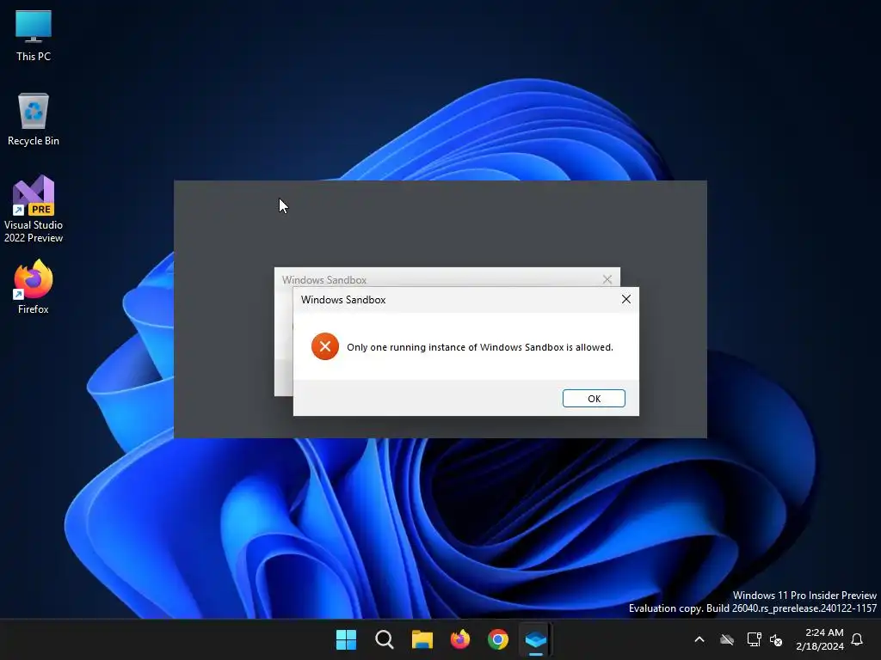
Task: Open clock and date 2:24 AM
Action: coord(820,639)
